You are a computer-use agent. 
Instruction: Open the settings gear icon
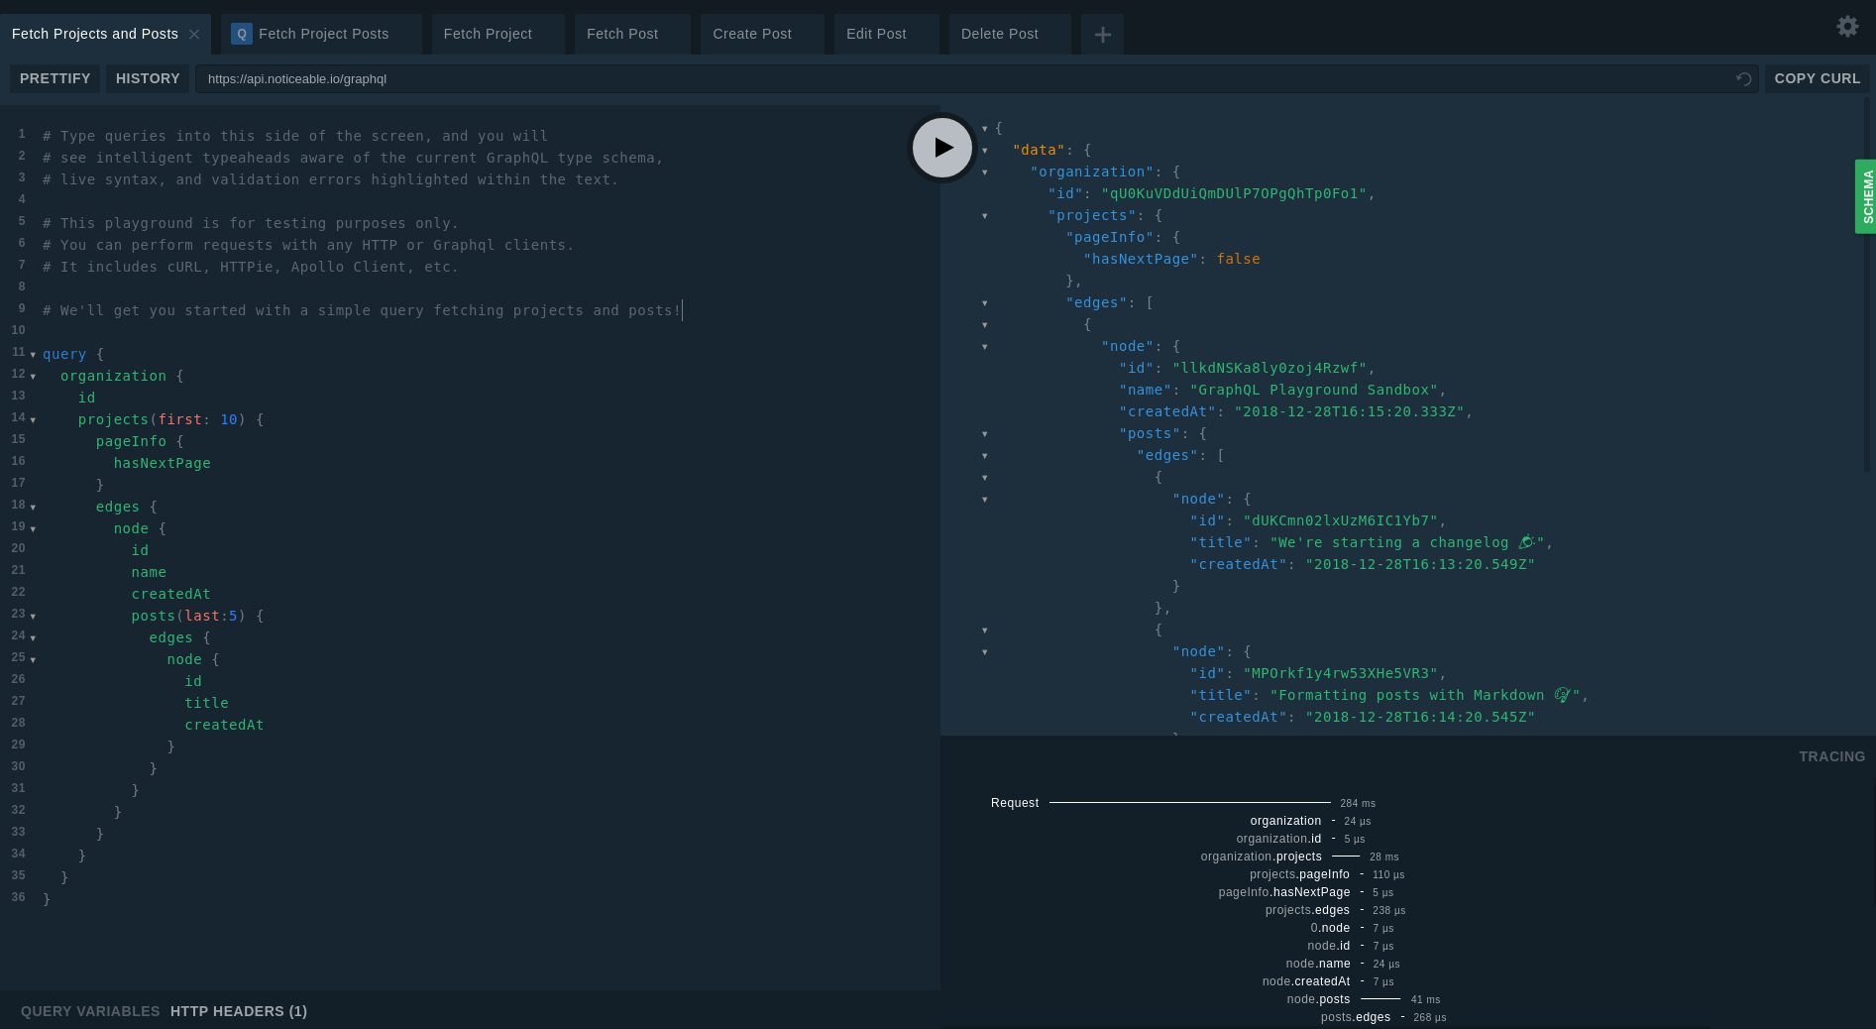click(x=1847, y=27)
